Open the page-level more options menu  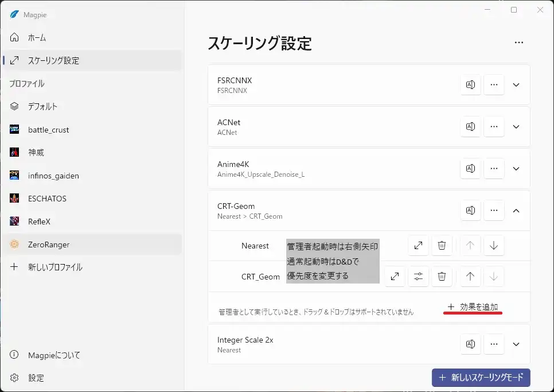(x=519, y=42)
